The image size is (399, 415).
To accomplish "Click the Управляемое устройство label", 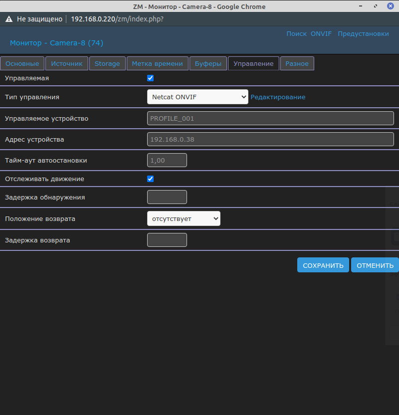I will 46,119.
